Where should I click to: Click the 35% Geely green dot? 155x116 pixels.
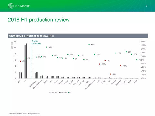point(47,47)
